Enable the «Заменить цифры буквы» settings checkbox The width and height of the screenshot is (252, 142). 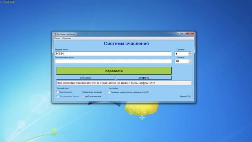coord(109,92)
